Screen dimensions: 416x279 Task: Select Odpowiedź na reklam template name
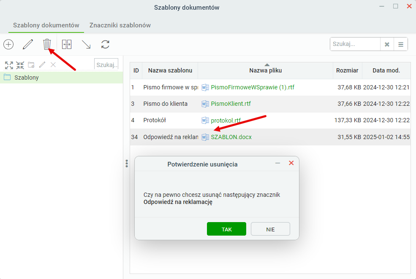171,137
